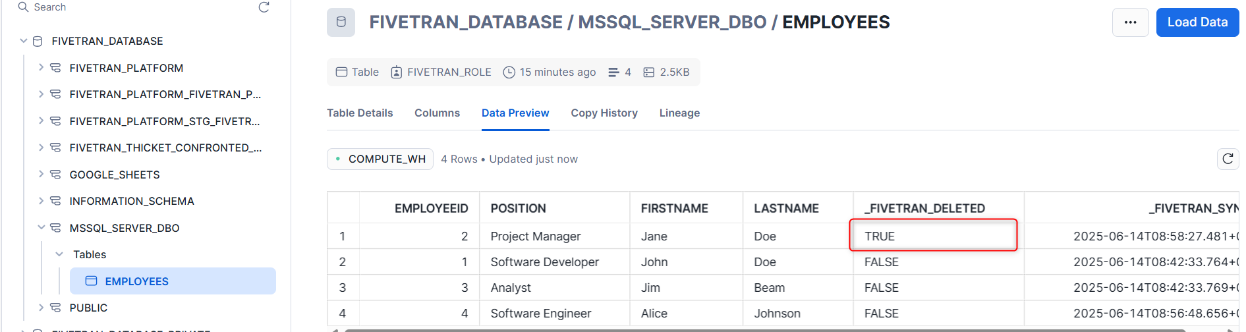This screenshot has height=332, width=1246.
Task: Expand the FIVETRAN_PLATFORM_STG_FIVETR... chevron
Action: 41,121
